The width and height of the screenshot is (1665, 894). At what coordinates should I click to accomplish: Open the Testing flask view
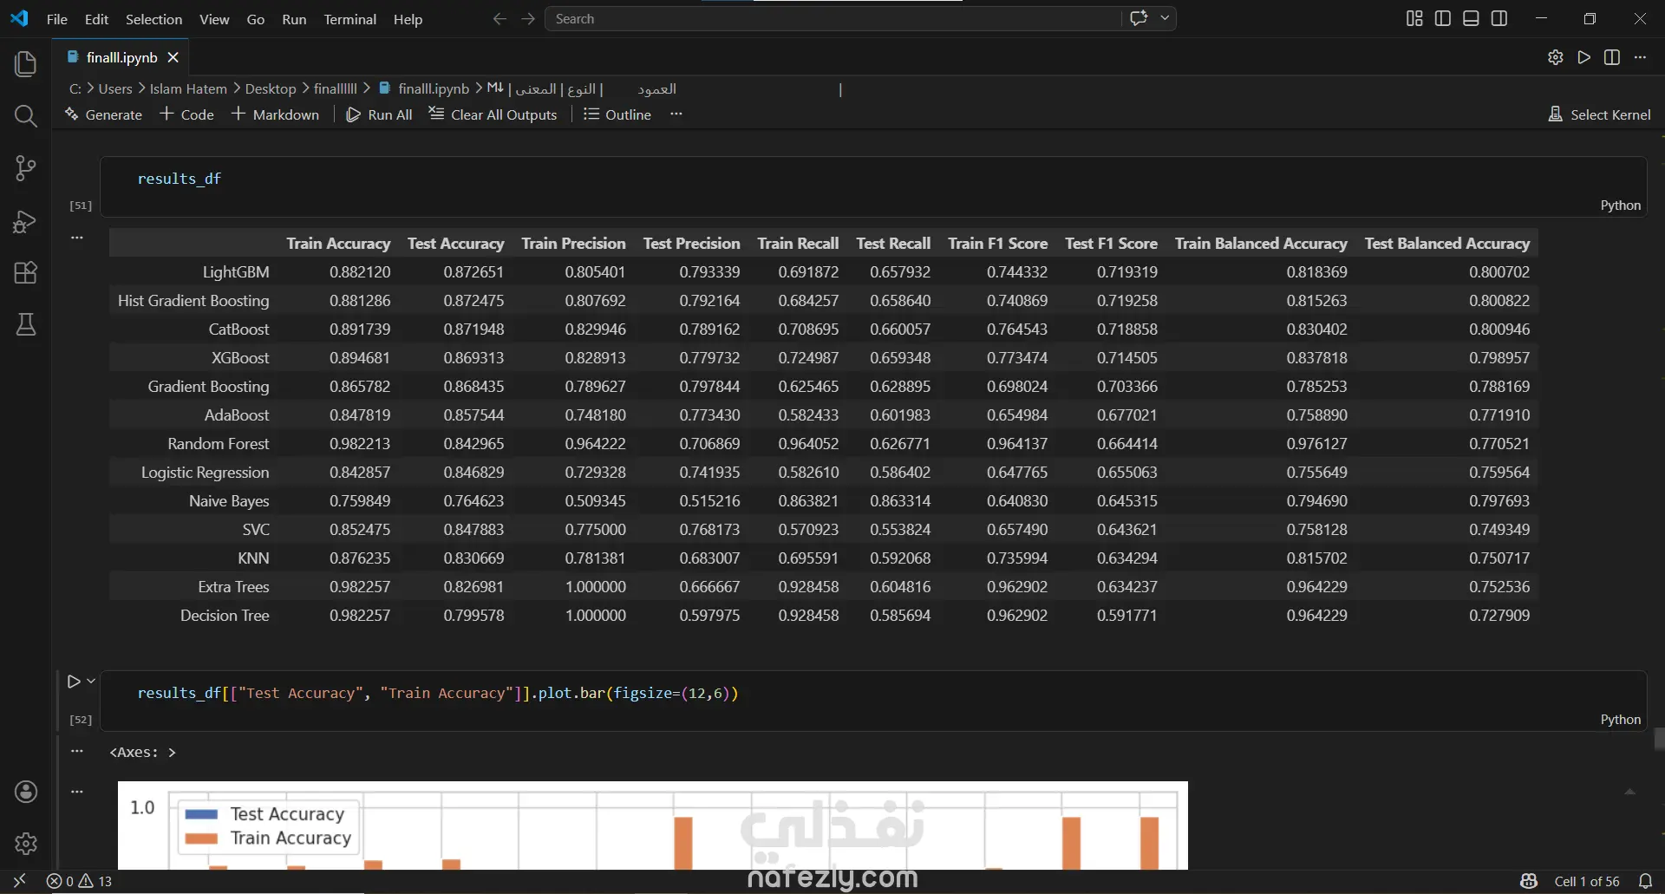click(x=26, y=325)
